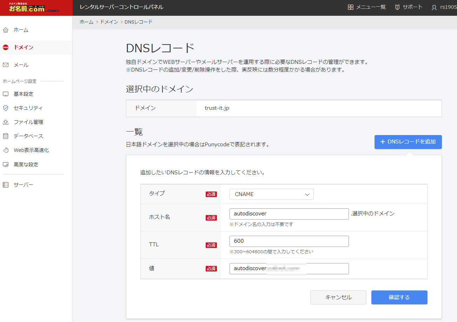
Task: Click ドメイン in the breadcrumb
Action: [x=109, y=22]
